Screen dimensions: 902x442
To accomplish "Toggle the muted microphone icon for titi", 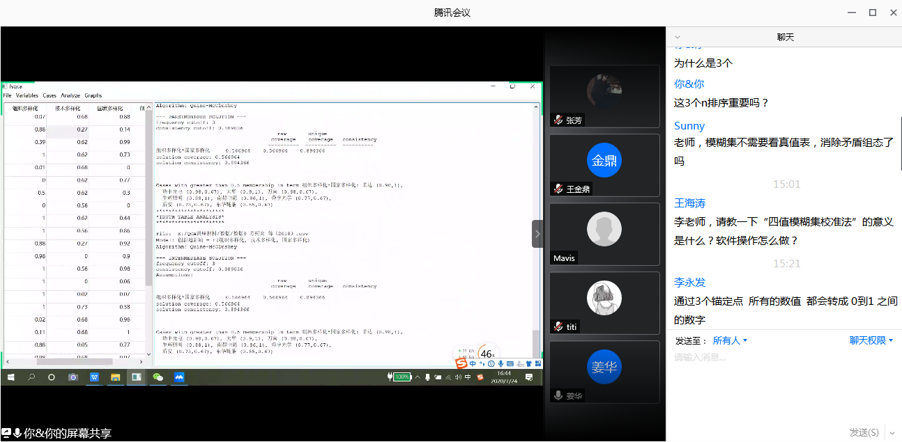I will click(558, 326).
